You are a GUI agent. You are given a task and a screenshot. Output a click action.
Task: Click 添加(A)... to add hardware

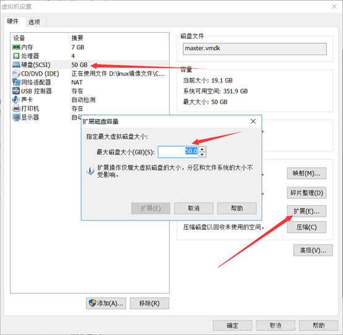(106, 303)
